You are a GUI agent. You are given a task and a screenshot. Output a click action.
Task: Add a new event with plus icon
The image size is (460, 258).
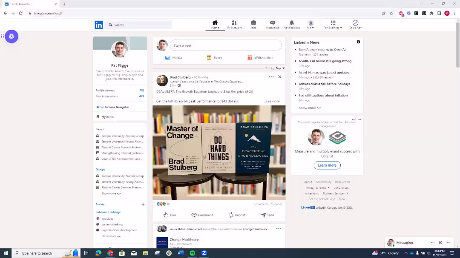click(x=143, y=204)
